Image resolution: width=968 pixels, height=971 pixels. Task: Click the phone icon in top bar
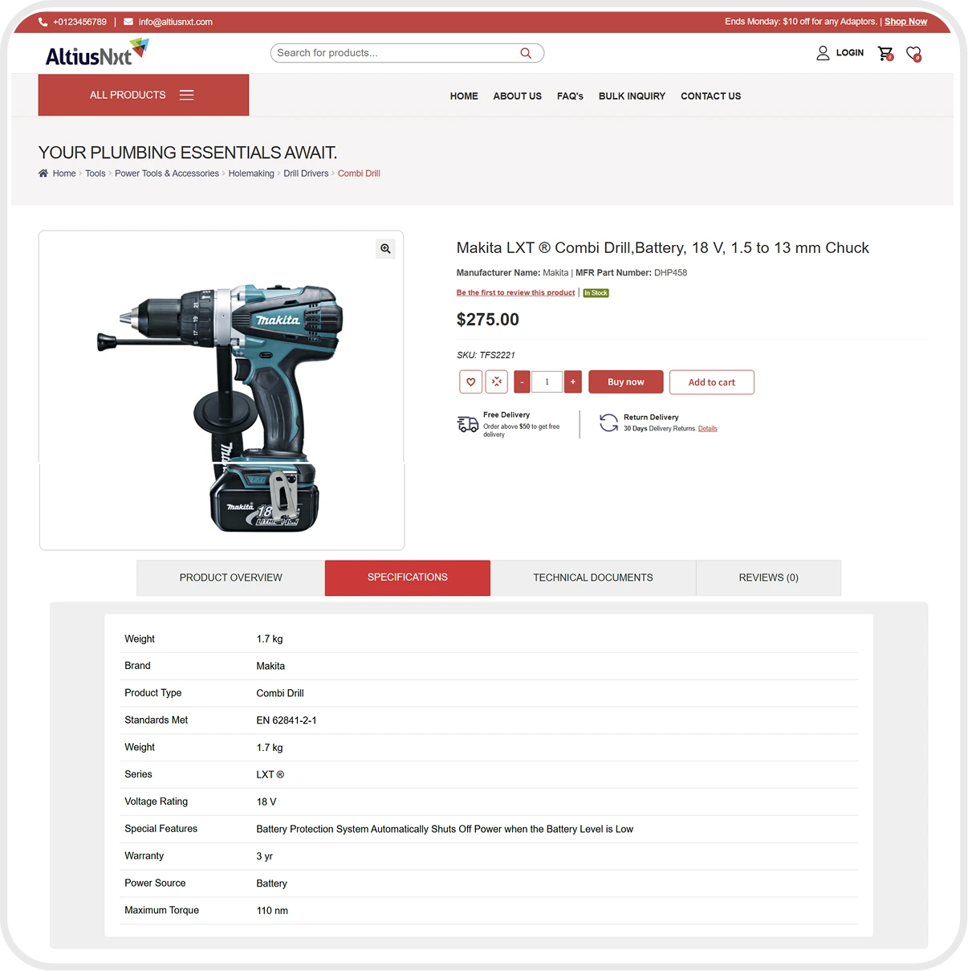pyautogui.click(x=43, y=22)
